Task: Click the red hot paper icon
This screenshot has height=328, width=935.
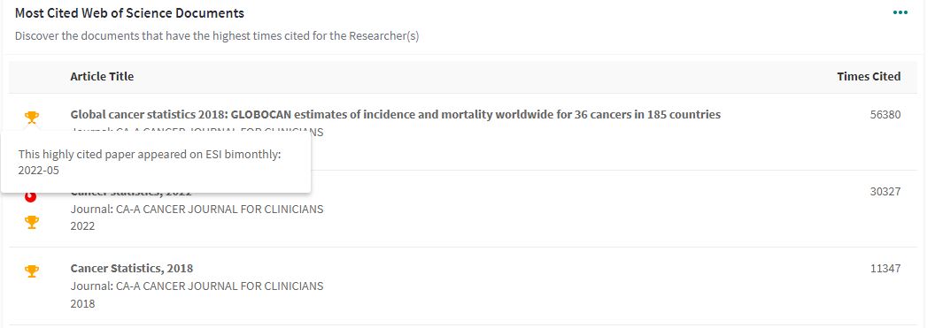Action: [31, 197]
